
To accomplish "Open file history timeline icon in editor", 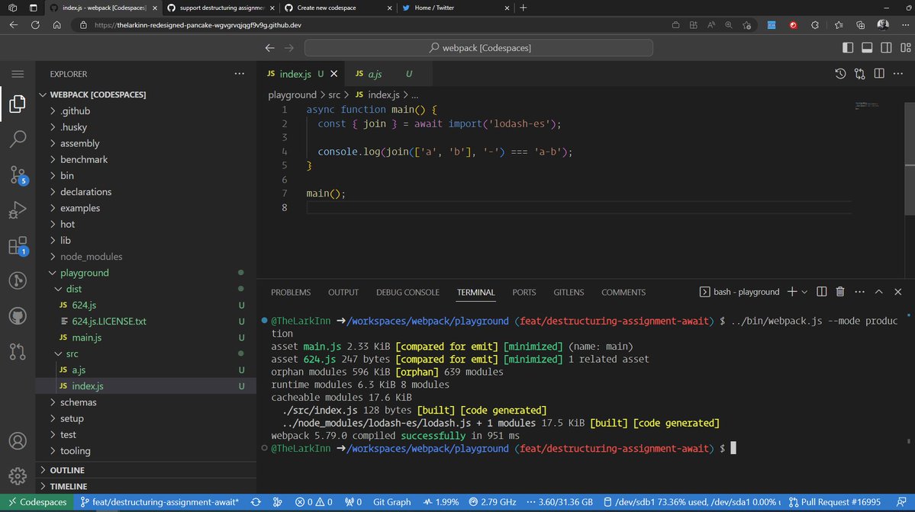I will click(840, 74).
